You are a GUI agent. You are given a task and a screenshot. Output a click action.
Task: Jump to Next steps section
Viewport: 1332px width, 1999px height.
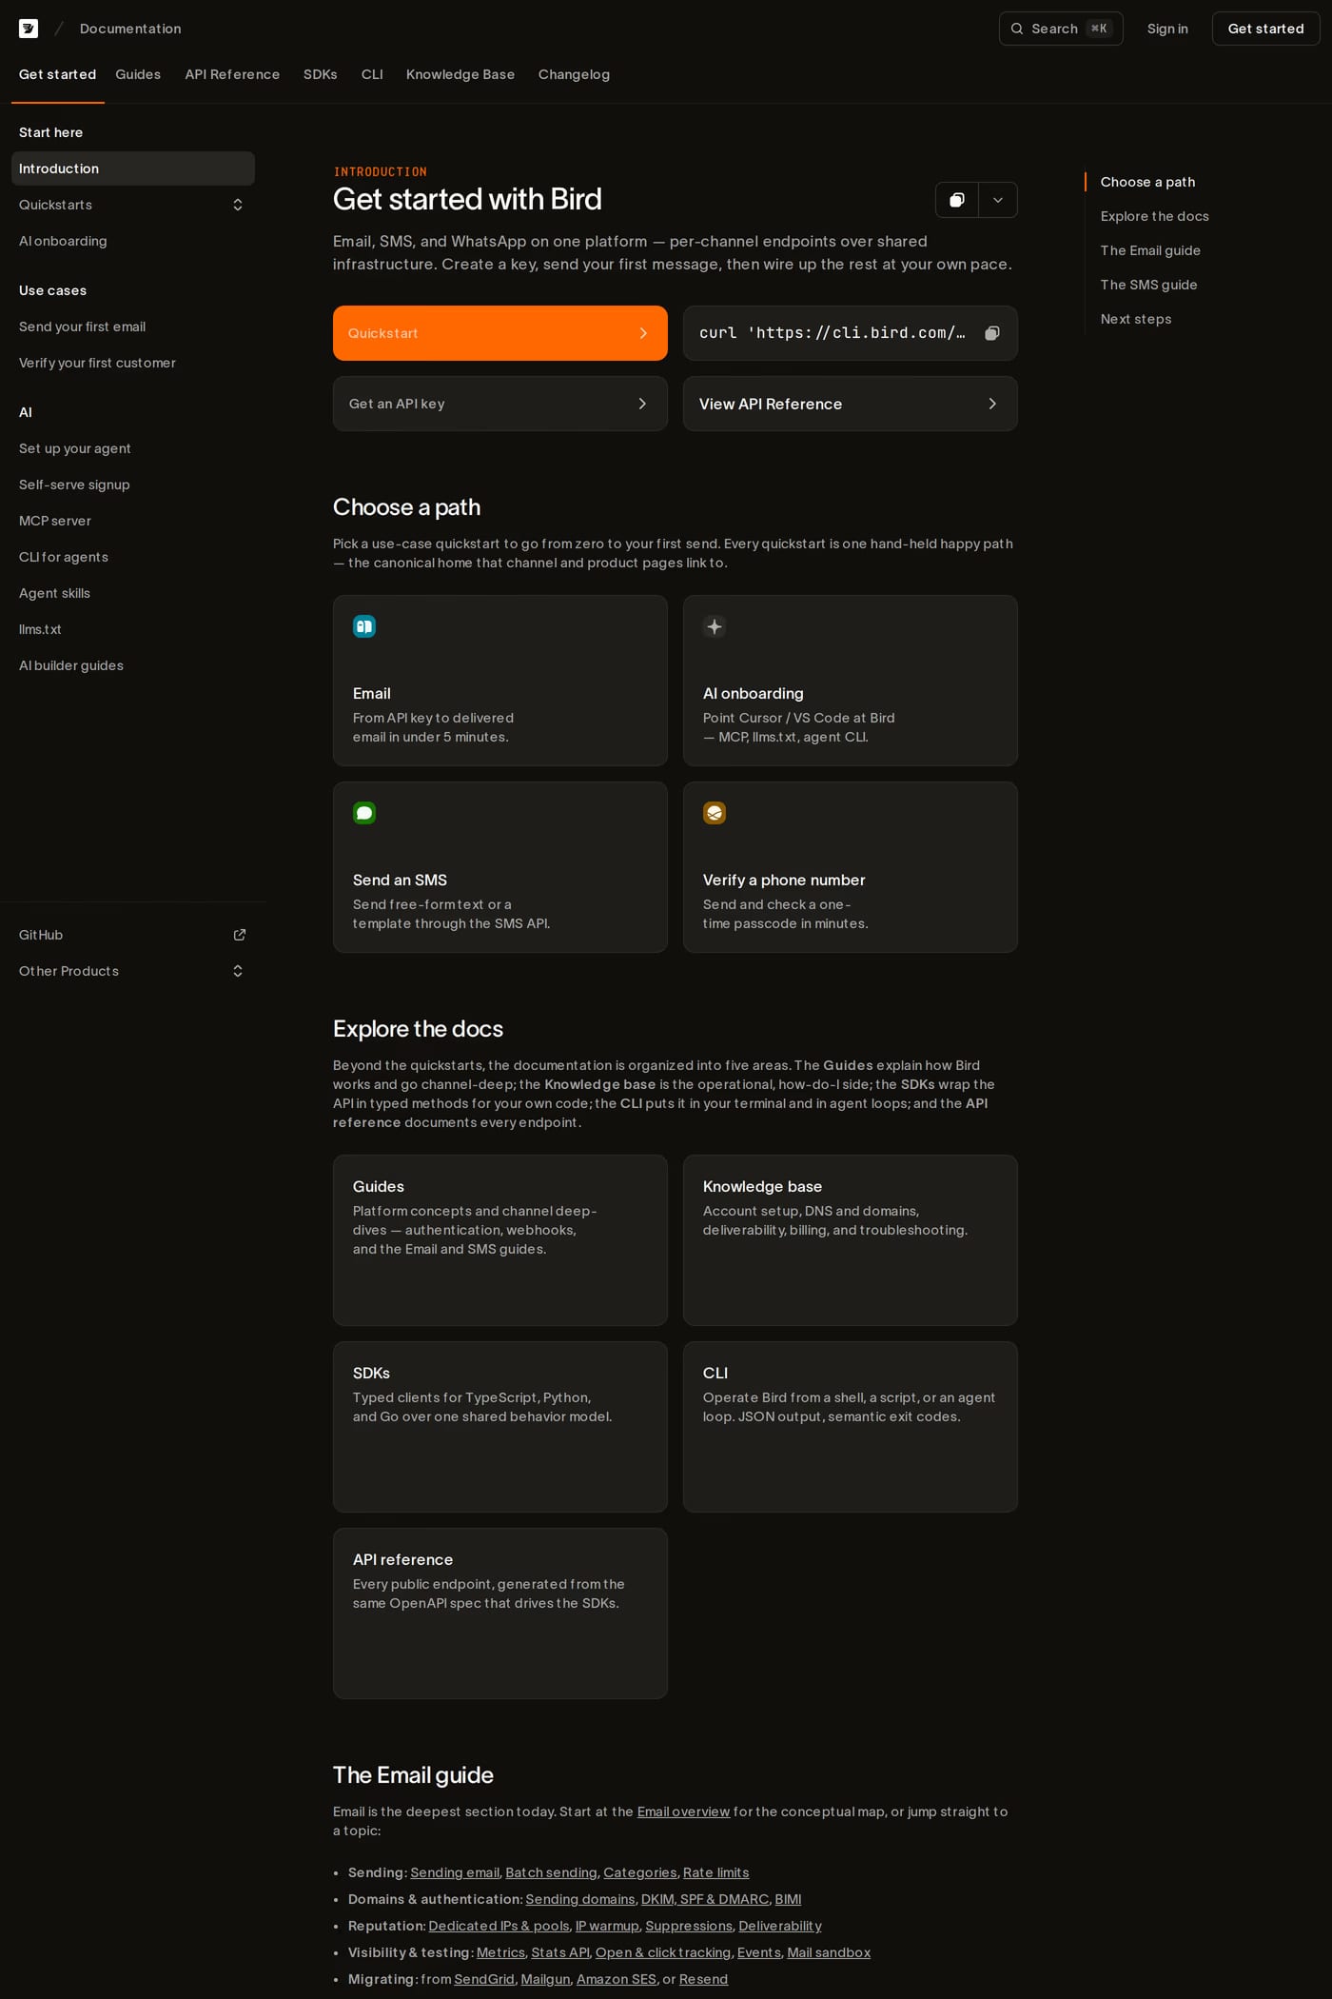1136,319
